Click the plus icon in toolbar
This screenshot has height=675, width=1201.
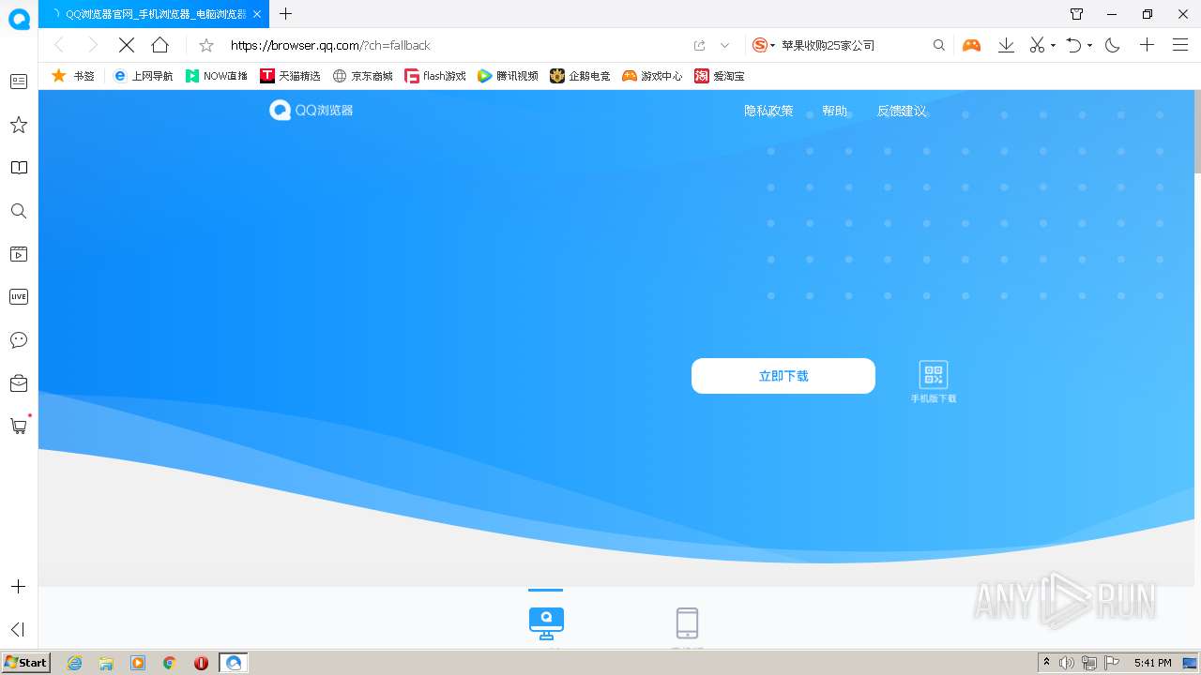[x=1147, y=45]
